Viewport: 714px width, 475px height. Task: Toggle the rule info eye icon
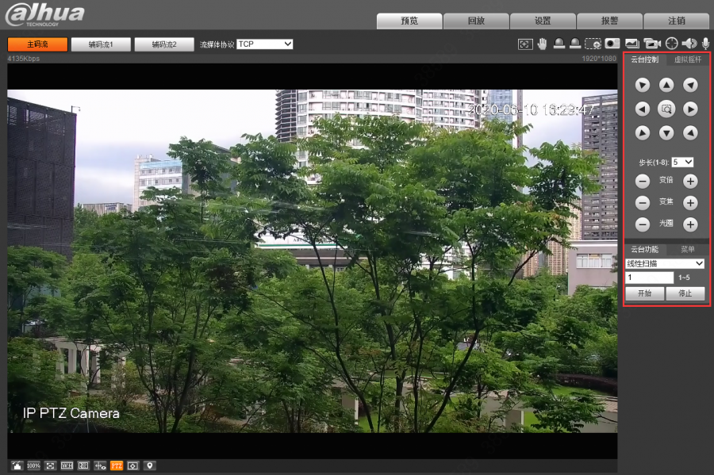(100, 465)
